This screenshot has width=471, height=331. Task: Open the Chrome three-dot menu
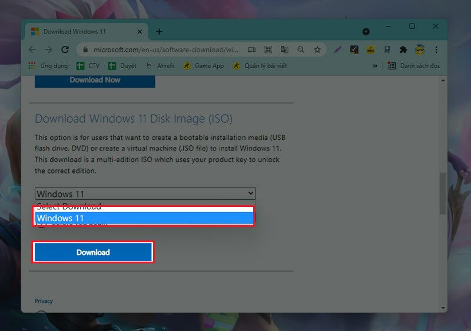coord(436,50)
